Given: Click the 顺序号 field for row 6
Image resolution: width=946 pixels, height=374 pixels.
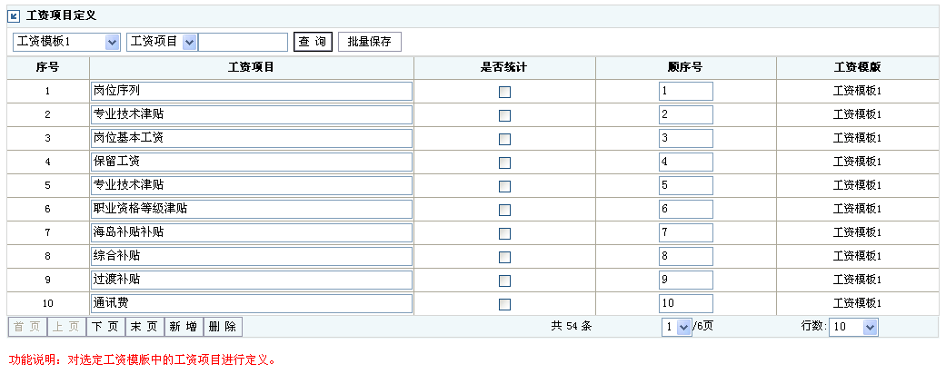Looking at the screenshot, I should pyautogui.click(x=686, y=209).
